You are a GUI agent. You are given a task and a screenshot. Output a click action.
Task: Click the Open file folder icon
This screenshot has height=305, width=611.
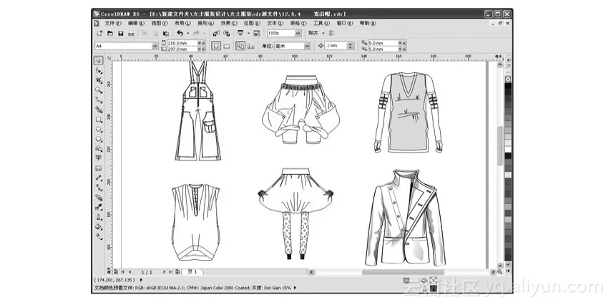click(x=110, y=34)
